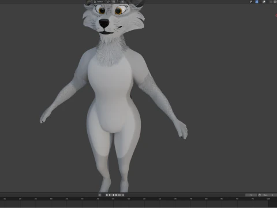Play the animation in reverse

[x=113, y=195]
